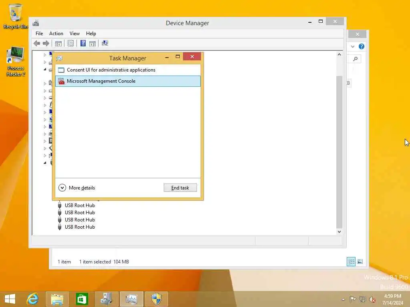Open the Windows Start button
This screenshot has width=410, height=307.
[10, 299]
